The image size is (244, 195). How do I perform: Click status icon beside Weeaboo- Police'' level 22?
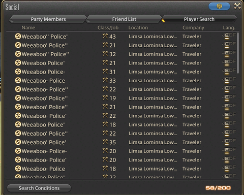point(18,89)
